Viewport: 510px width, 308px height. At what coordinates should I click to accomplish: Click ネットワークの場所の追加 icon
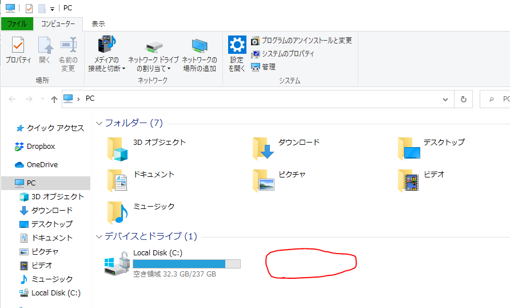coord(200,46)
